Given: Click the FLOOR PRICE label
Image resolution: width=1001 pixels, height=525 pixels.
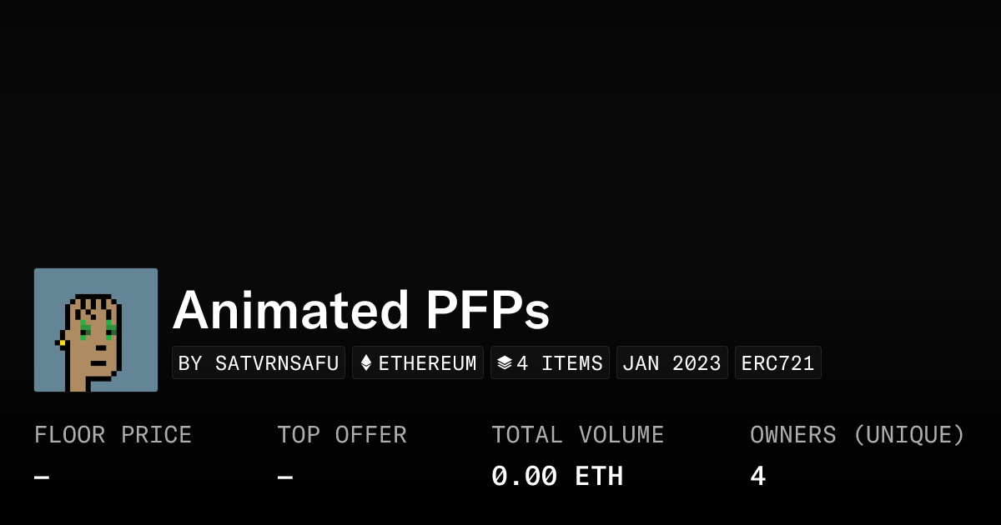Looking at the screenshot, I should click(113, 435).
